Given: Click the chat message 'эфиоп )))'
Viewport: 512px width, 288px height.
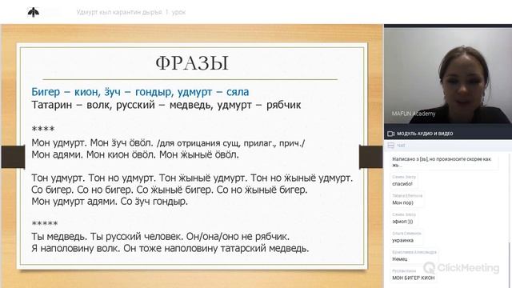Looking at the screenshot, I should click(402, 222).
